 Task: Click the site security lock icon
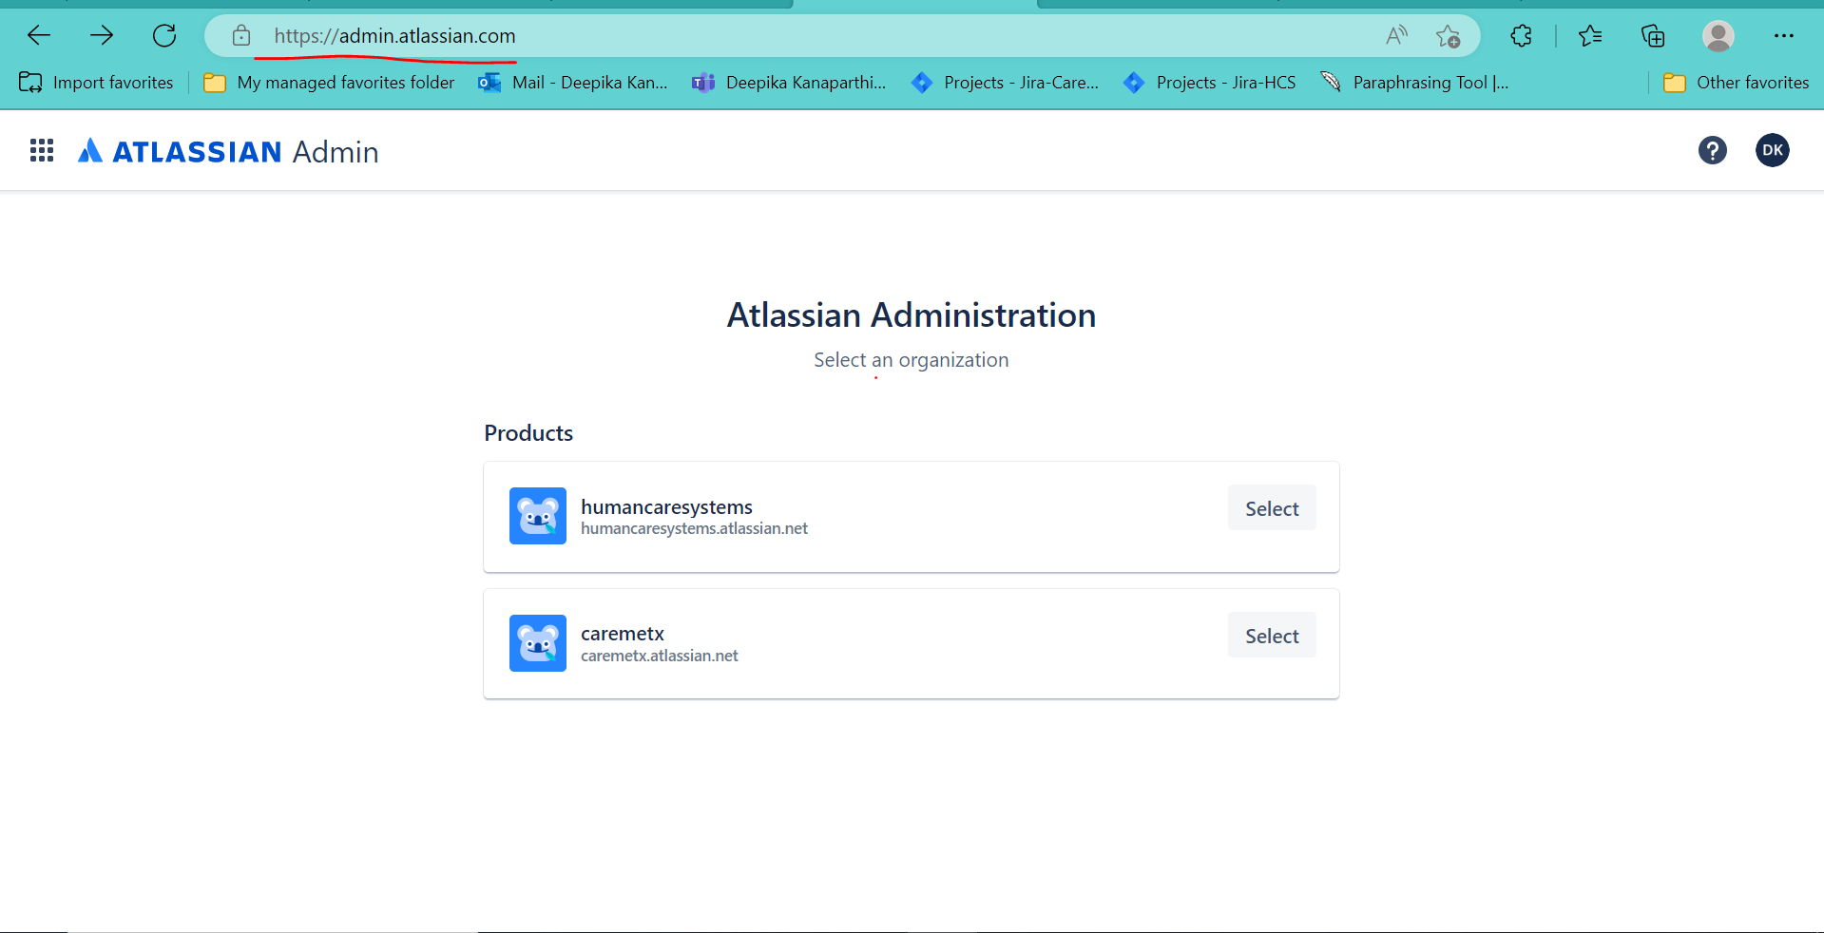[241, 36]
